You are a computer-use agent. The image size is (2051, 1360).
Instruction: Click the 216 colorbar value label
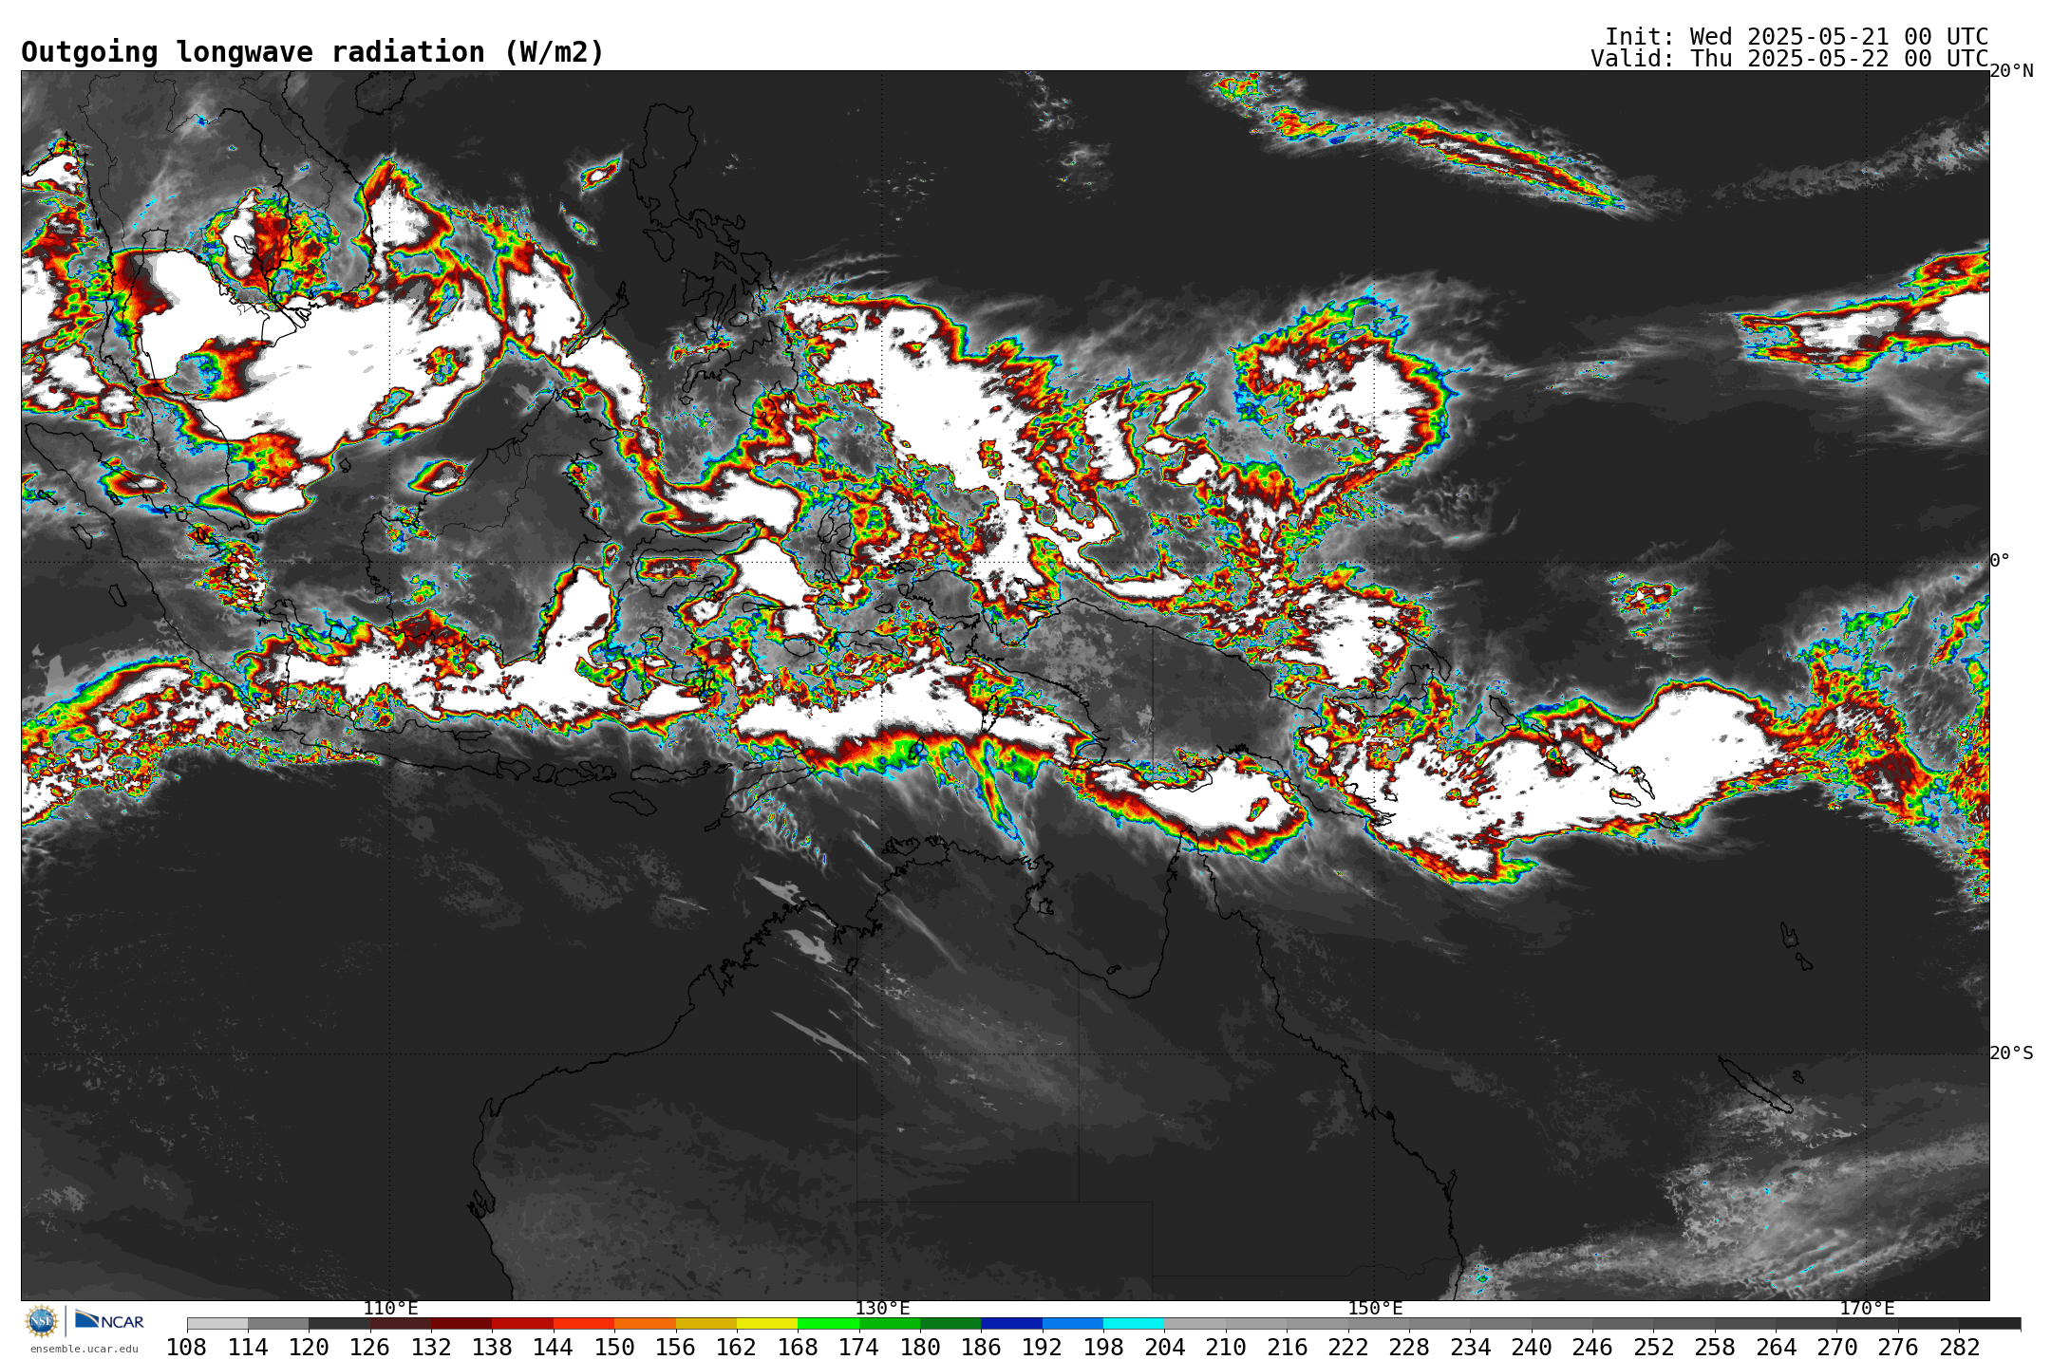1287,1348
